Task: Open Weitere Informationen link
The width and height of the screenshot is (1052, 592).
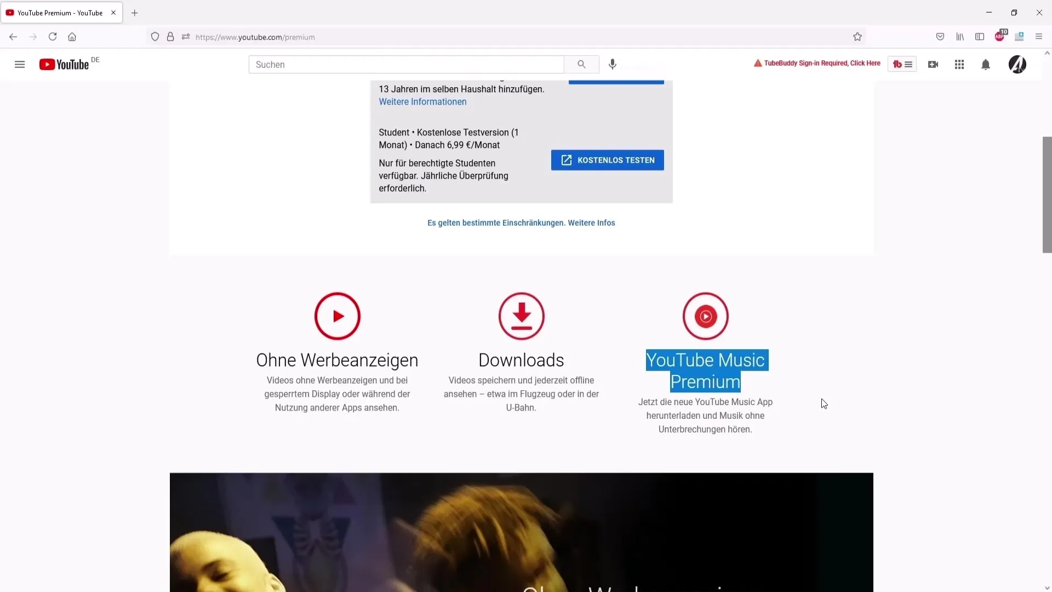Action: click(x=422, y=102)
